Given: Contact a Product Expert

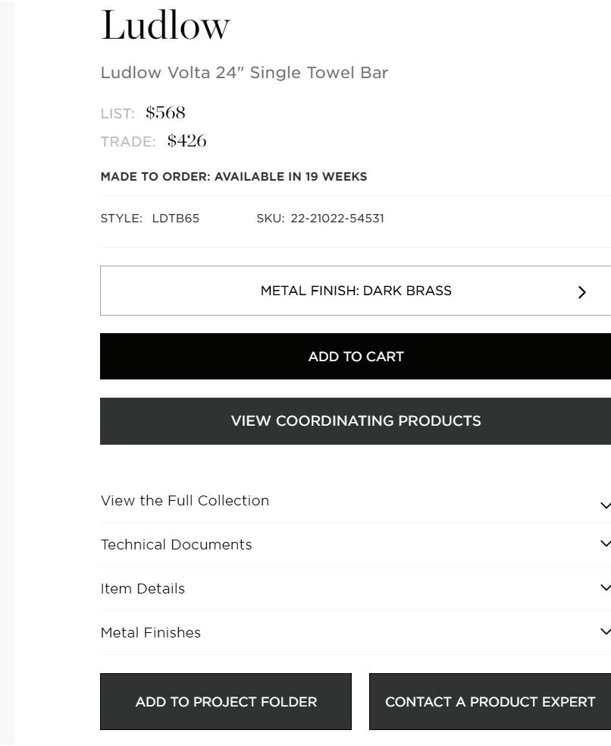Looking at the screenshot, I should (x=490, y=702).
